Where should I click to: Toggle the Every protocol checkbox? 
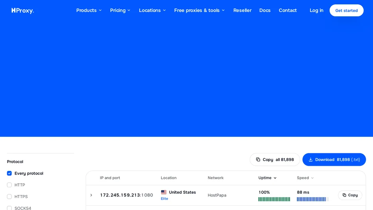tap(9, 173)
